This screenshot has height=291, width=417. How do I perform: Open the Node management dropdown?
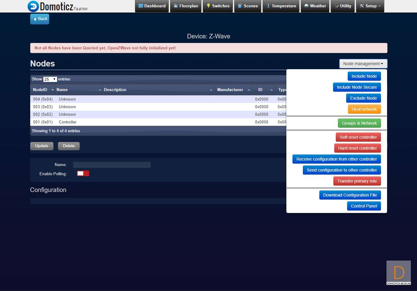pos(363,64)
